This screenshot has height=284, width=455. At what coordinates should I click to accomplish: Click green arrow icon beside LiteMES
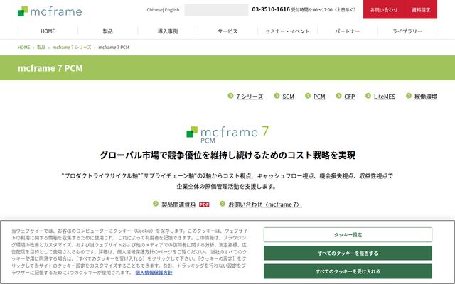coord(368,96)
